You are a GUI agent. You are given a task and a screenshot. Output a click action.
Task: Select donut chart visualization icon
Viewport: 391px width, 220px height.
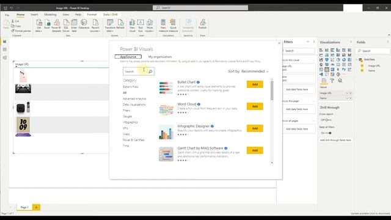click(x=344, y=60)
